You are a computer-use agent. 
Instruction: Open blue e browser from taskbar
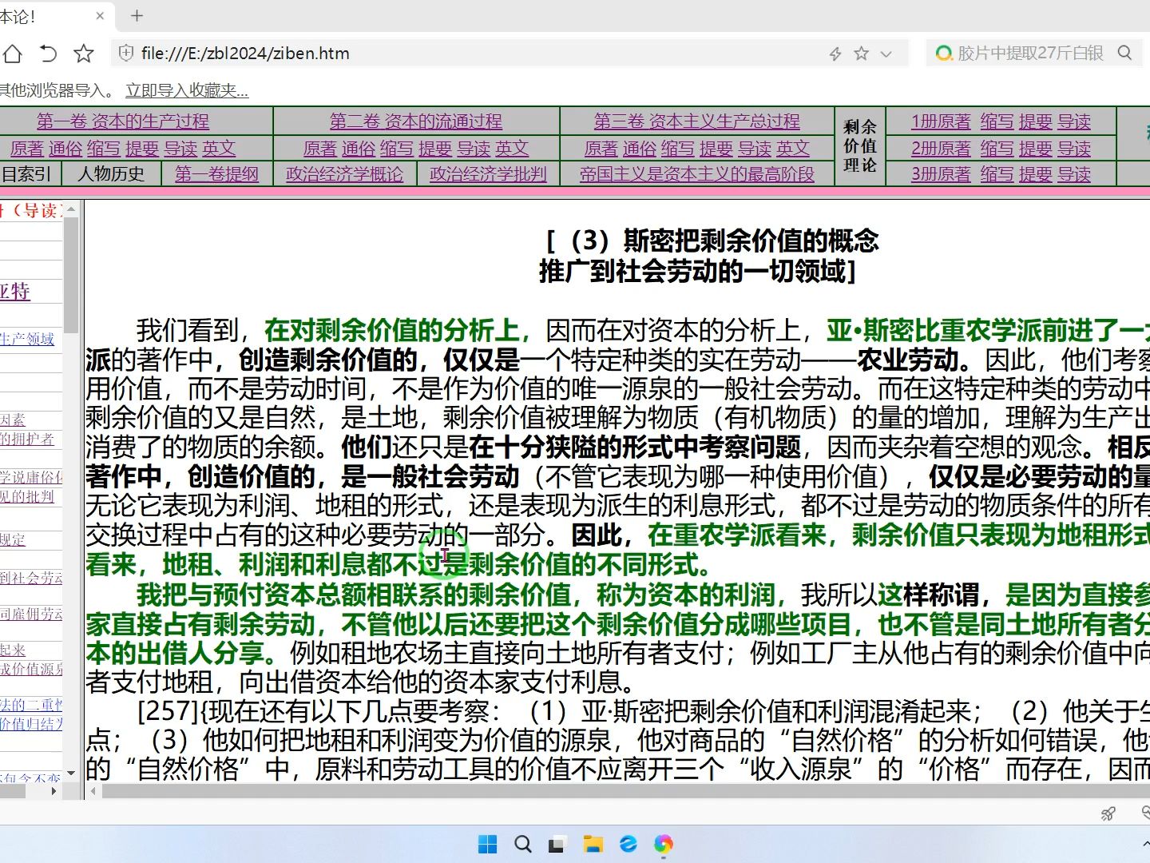pyautogui.click(x=628, y=844)
